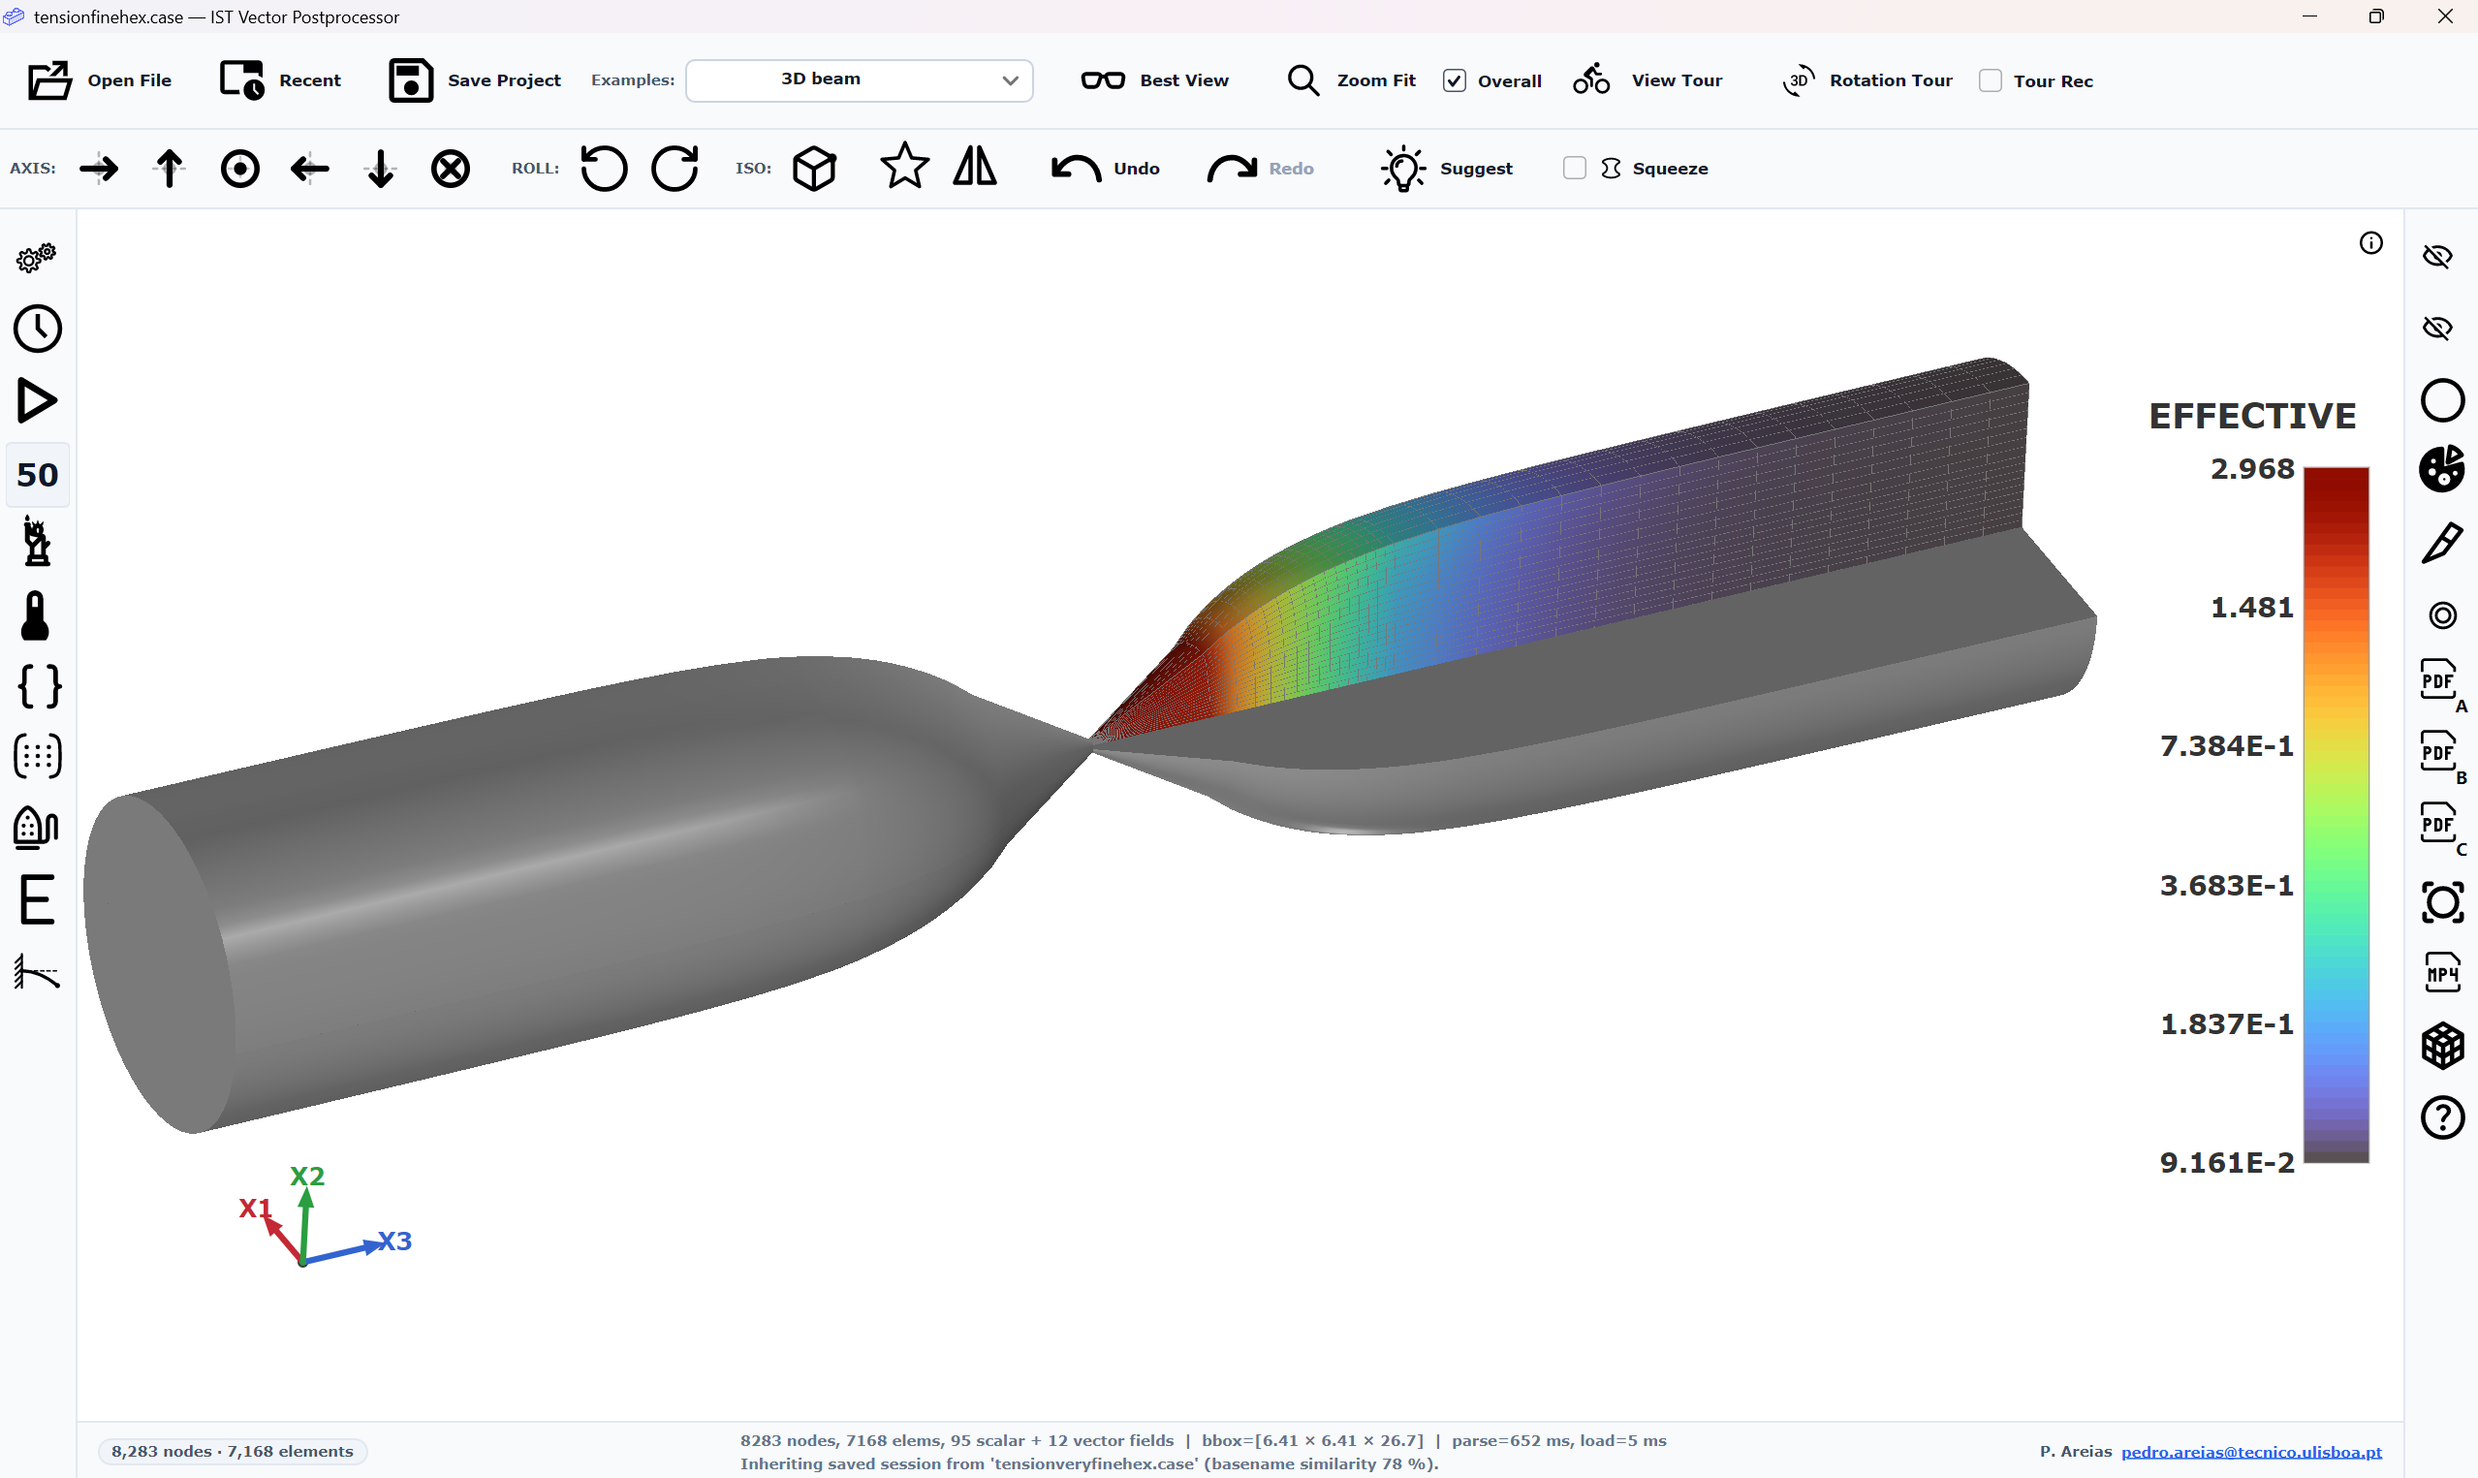Align view with down-arrow axis button
2478x1478 pixels.
pos(380,169)
